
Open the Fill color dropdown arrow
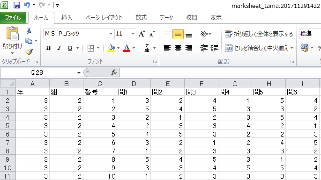pyautogui.click(x=119, y=48)
